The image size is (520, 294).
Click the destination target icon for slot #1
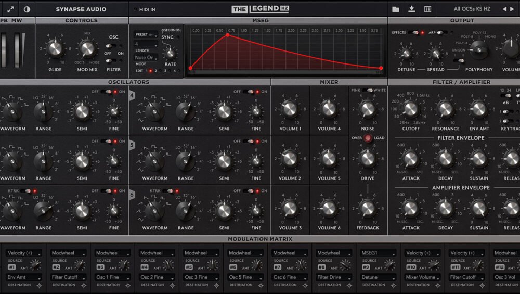[x=39, y=285]
